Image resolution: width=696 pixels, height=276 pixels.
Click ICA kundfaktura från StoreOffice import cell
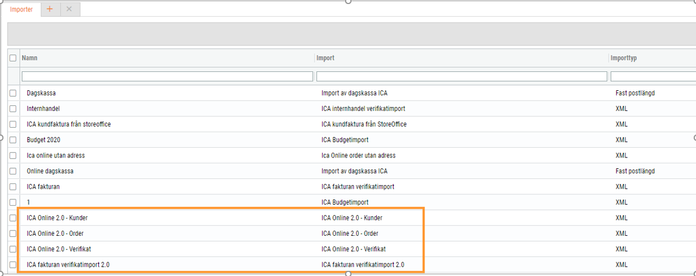(x=364, y=124)
